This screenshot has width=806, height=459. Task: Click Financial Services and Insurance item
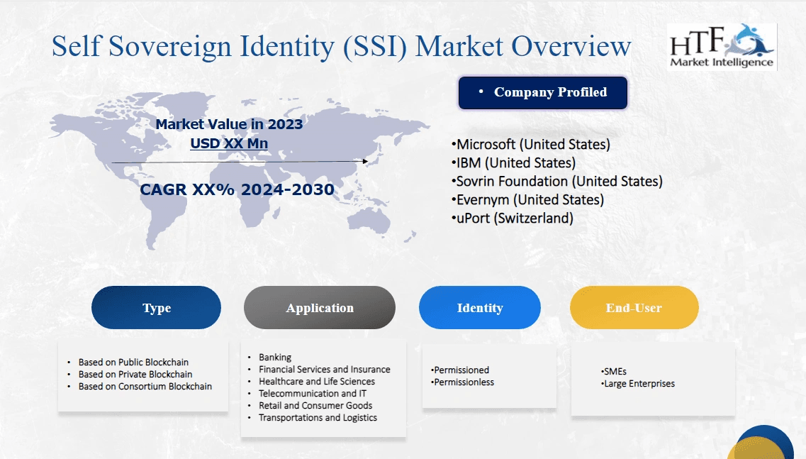tap(325, 370)
